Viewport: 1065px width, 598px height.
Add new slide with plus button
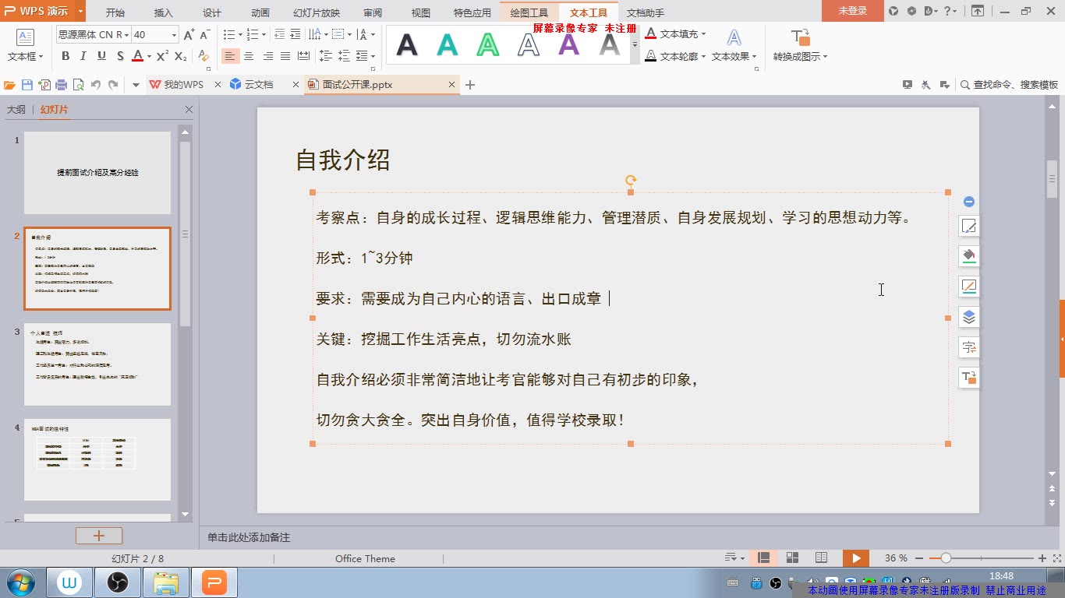click(99, 536)
